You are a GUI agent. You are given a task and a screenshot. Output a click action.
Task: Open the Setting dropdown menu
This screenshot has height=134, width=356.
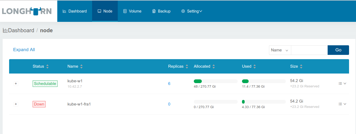point(192,11)
